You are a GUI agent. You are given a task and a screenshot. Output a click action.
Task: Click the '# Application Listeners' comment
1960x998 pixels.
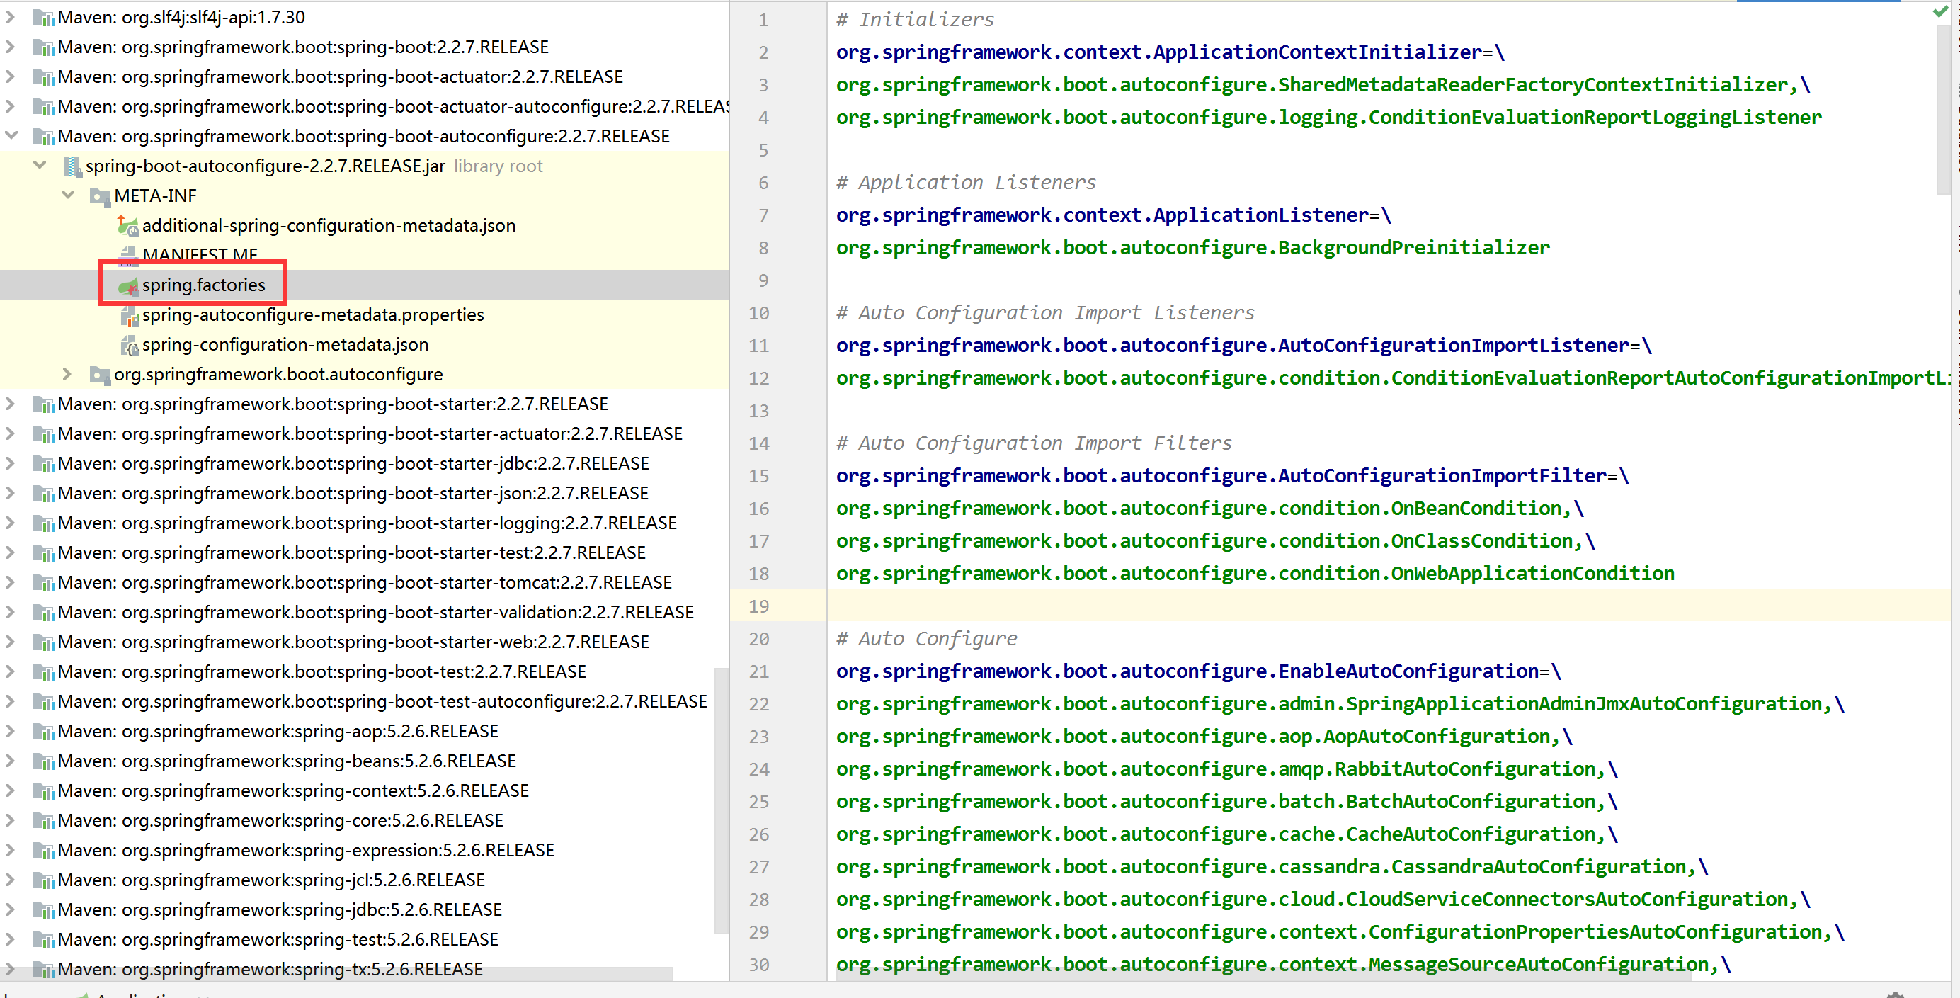click(x=967, y=183)
